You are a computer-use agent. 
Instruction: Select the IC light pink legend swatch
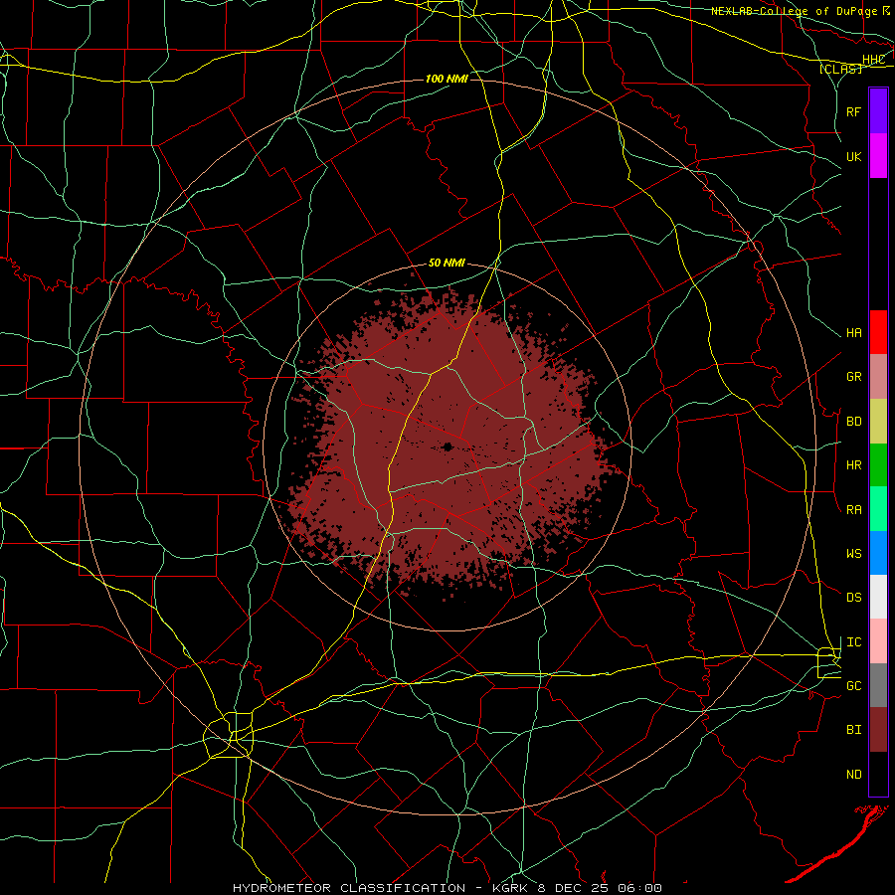click(878, 641)
